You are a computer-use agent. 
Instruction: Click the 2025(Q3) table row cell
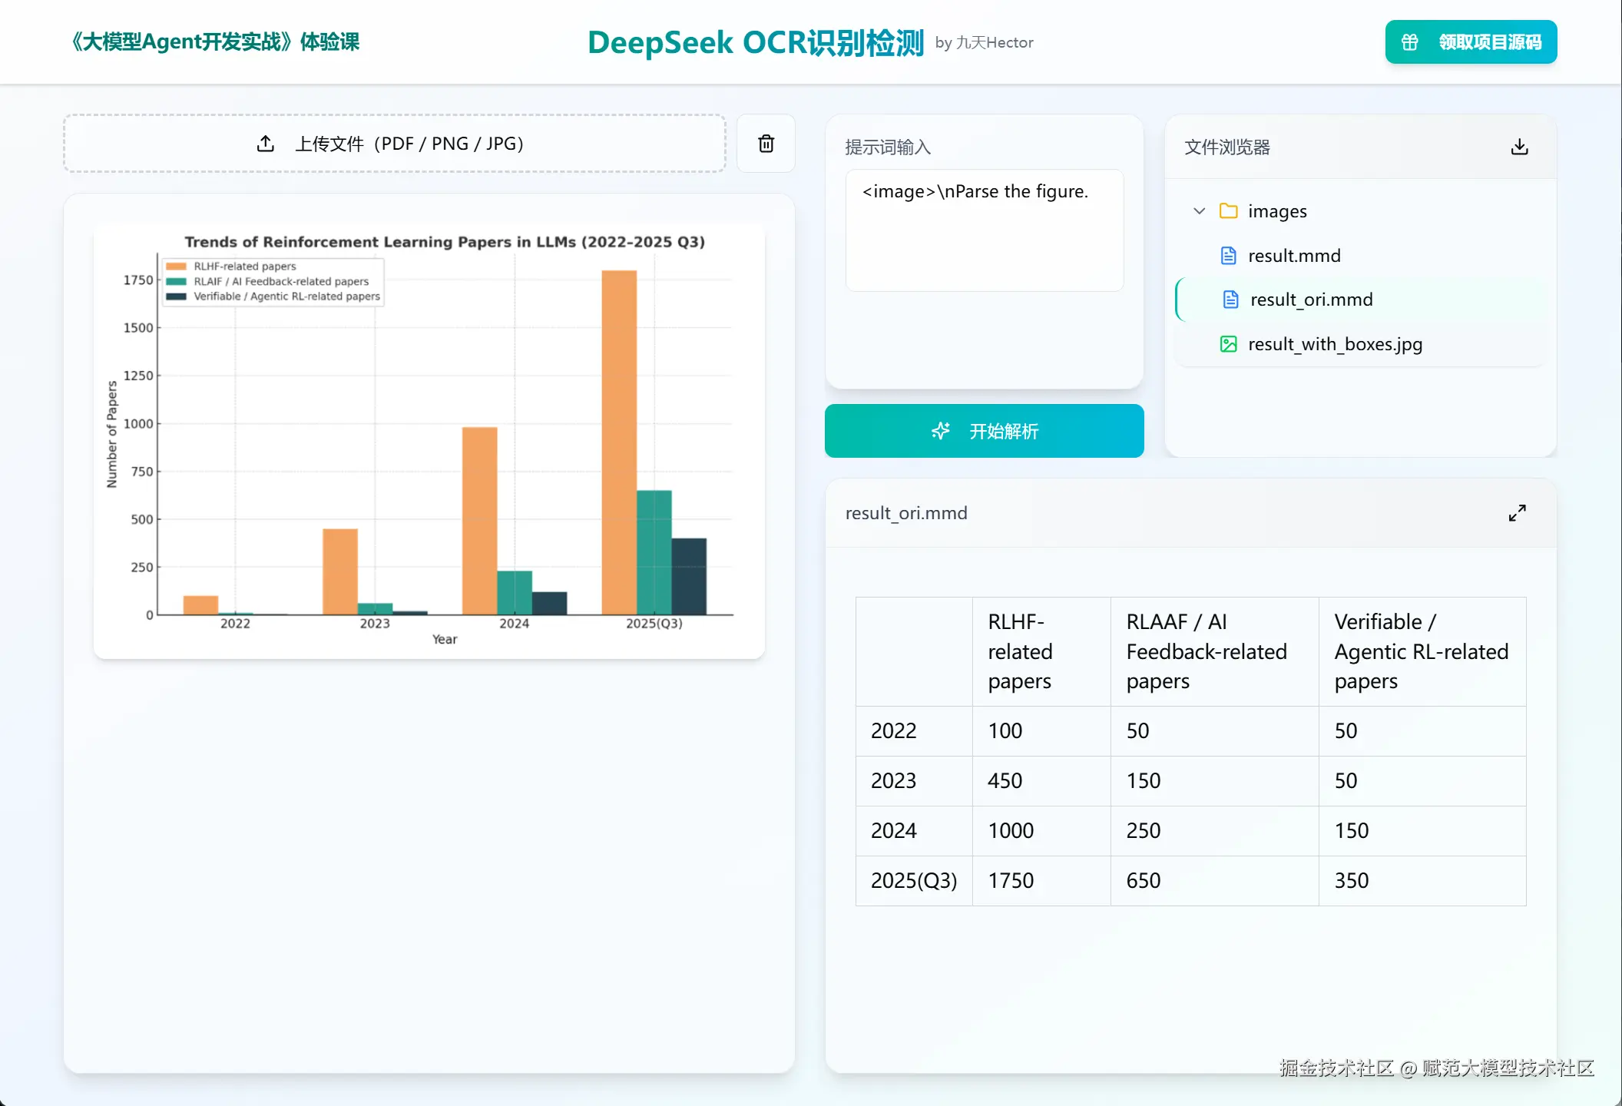click(913, 880)
